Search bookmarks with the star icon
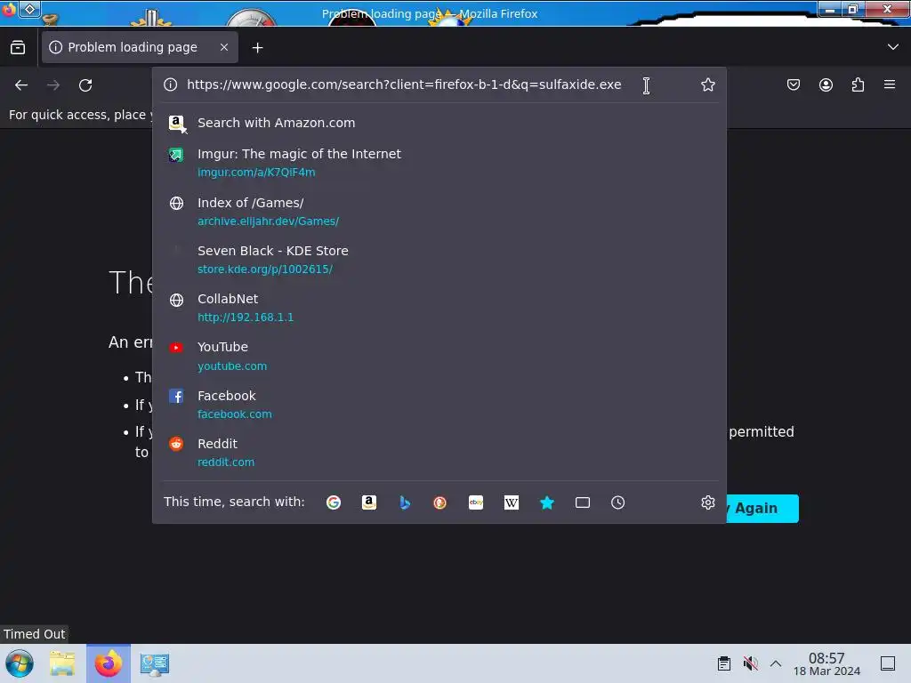 (547, 502)
